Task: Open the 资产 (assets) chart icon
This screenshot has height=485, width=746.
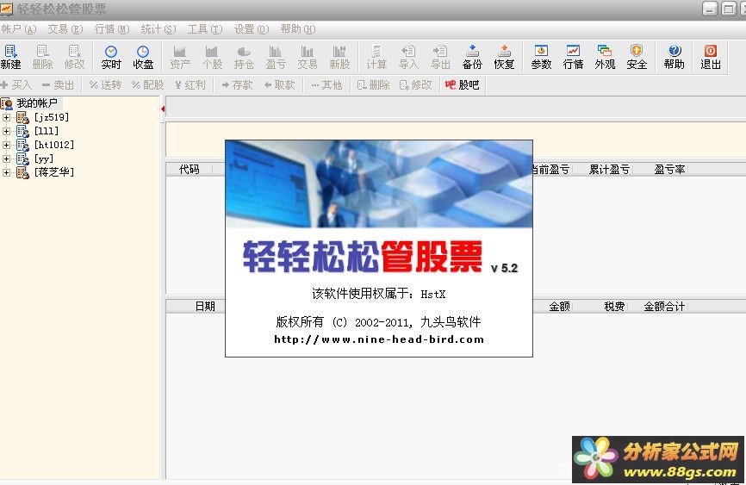Action: tap(180, 57)
